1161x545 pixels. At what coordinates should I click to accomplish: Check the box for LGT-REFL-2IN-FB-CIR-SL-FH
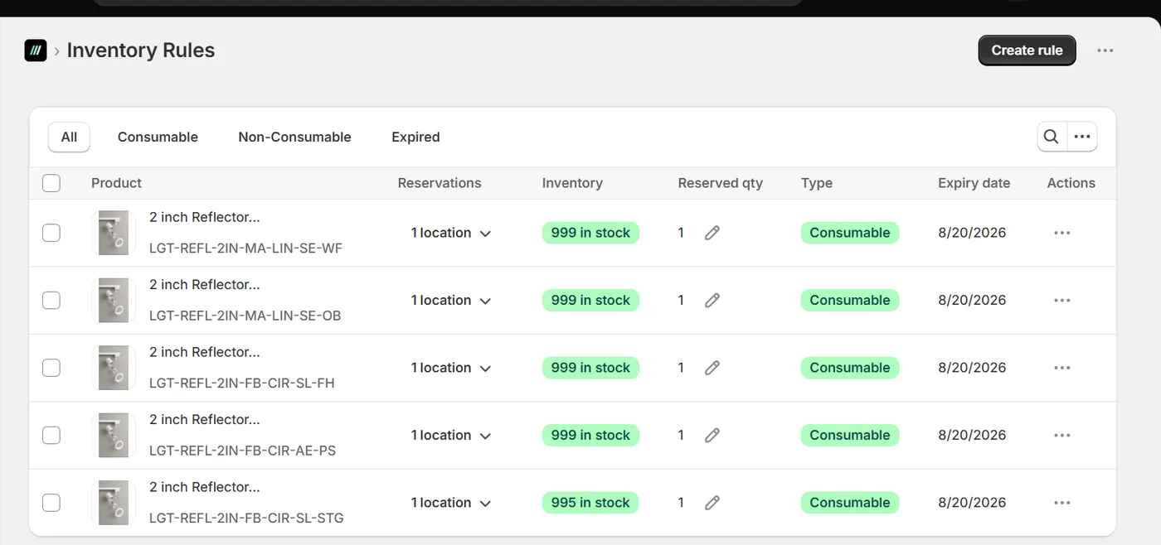click(51, 368)
